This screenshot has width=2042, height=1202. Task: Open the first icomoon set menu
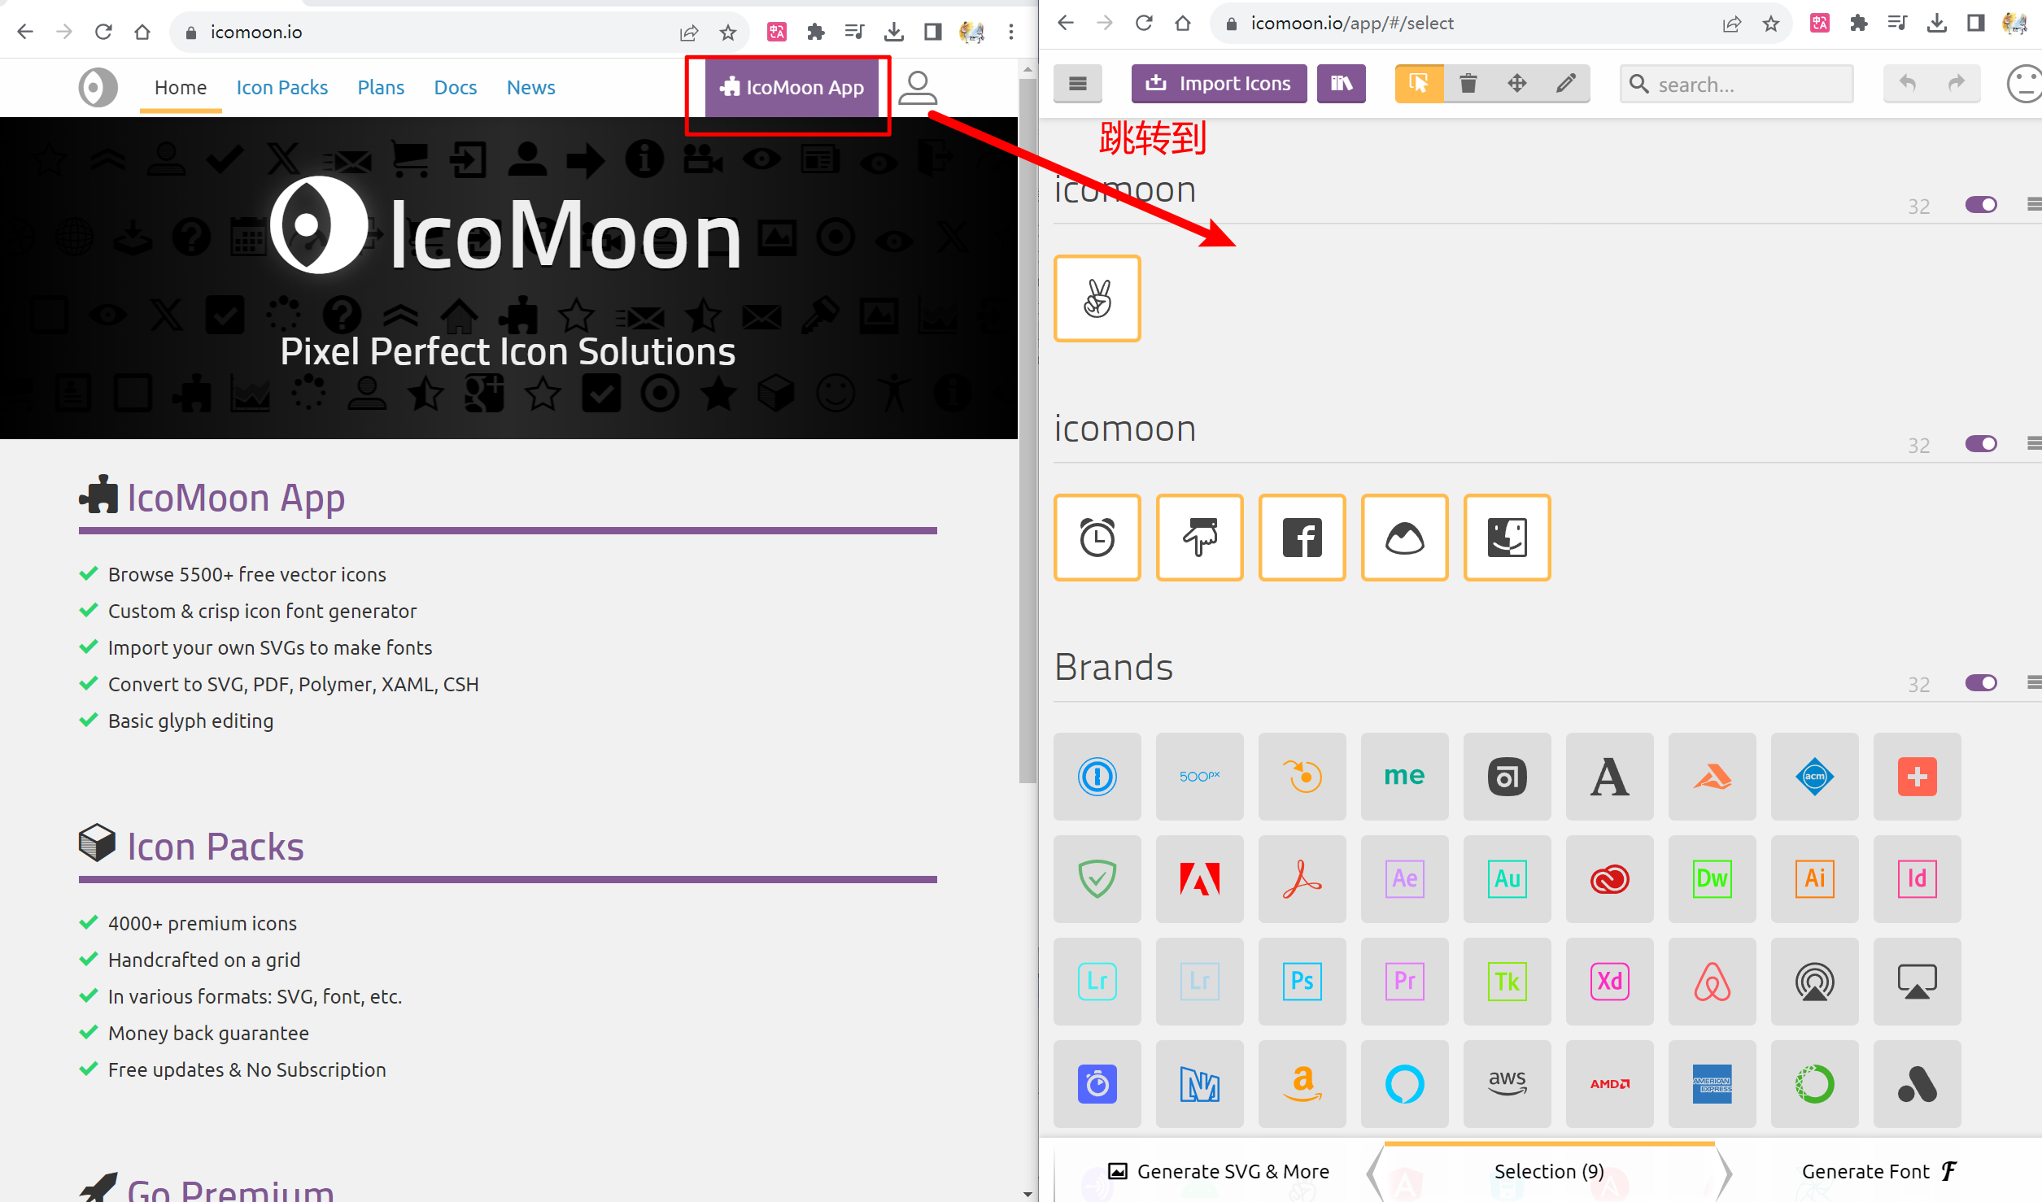2034,205
